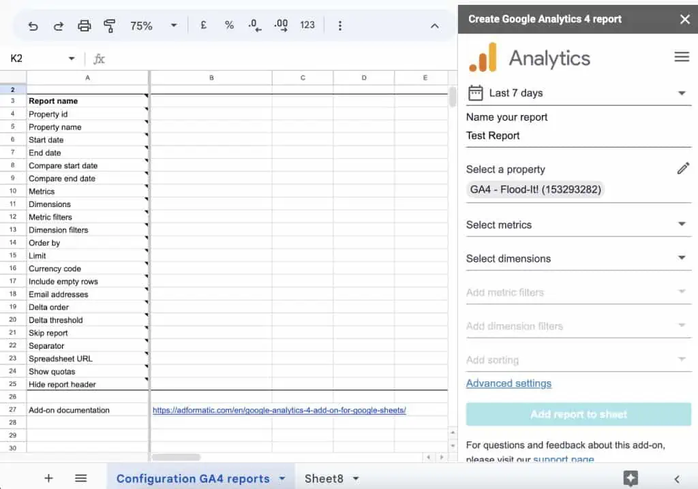Select the currency format icon

click(x=203, y=25)
